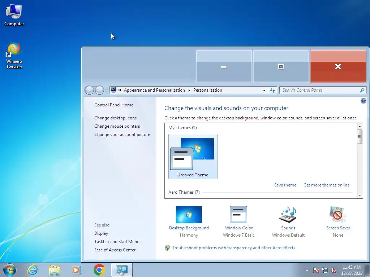Screen dimensions: 370x277
Task: Expand the breadcrumb arrow before Personalization
Action: coord(189,90)
